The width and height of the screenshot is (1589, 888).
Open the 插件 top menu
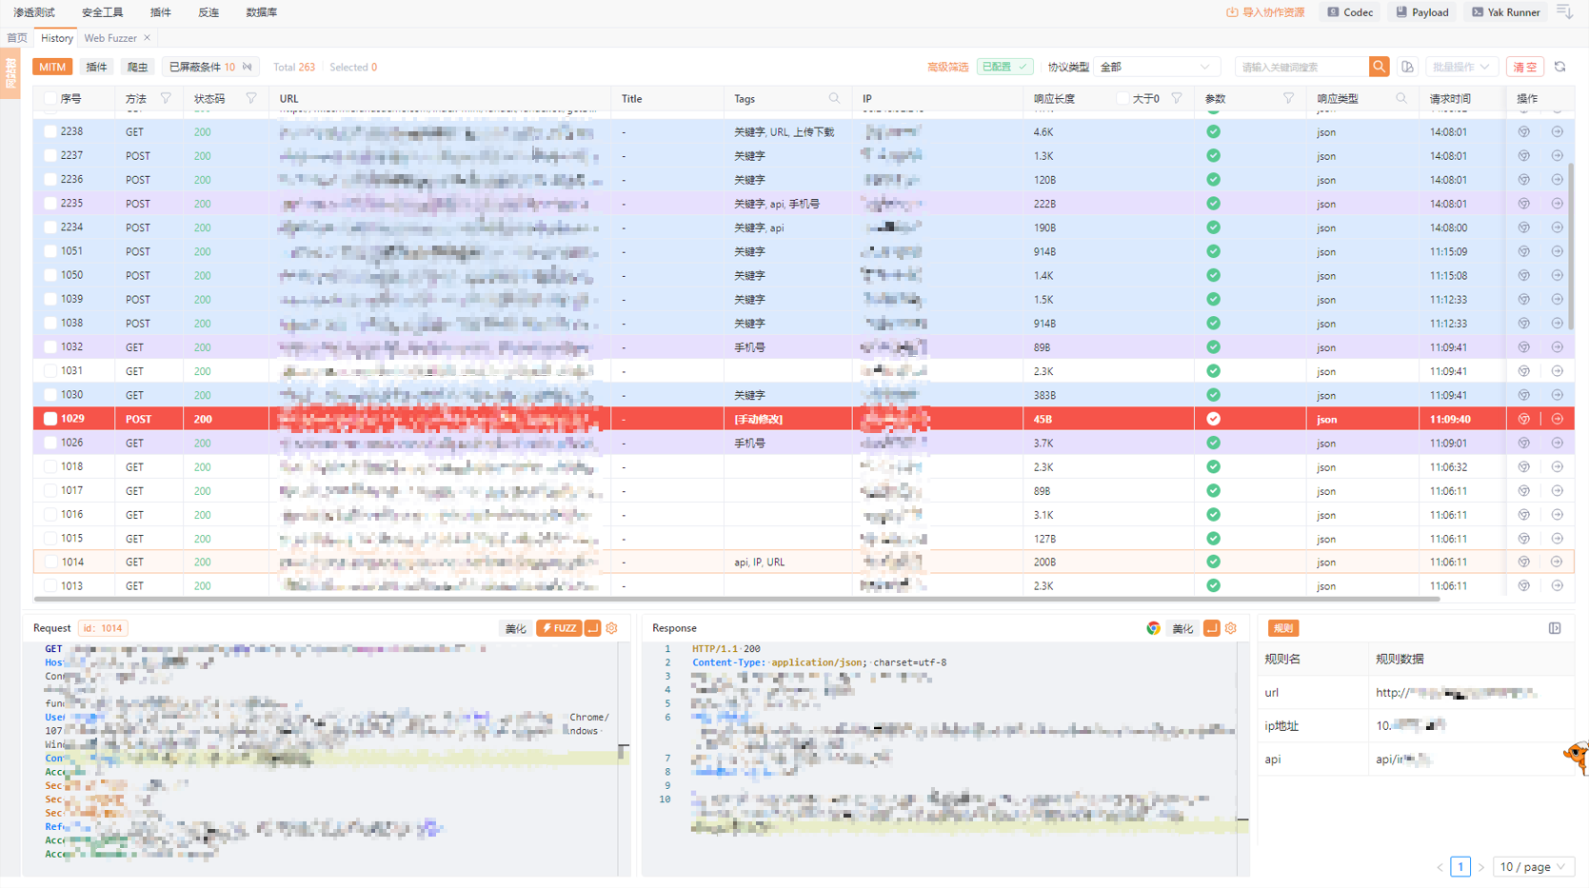[161, 12]
